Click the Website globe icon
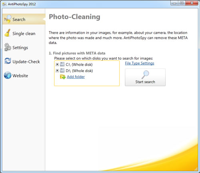 tap(8, 75)
